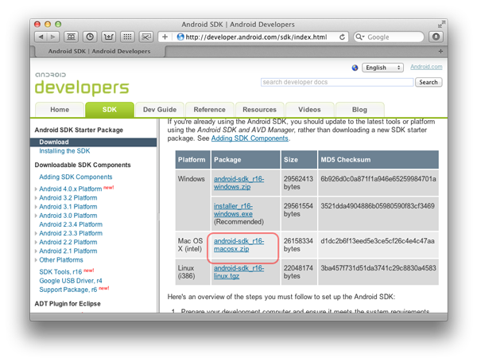Expand the Other Platforms item
The height and width of the screenshot is (362, 477).
[x=36, y=259]
